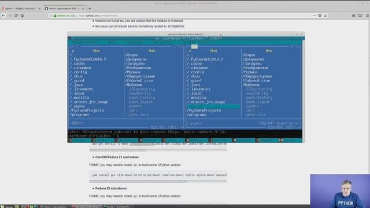
Task: Open the first menu in mc menu bar
Action: tap(84, 42)
